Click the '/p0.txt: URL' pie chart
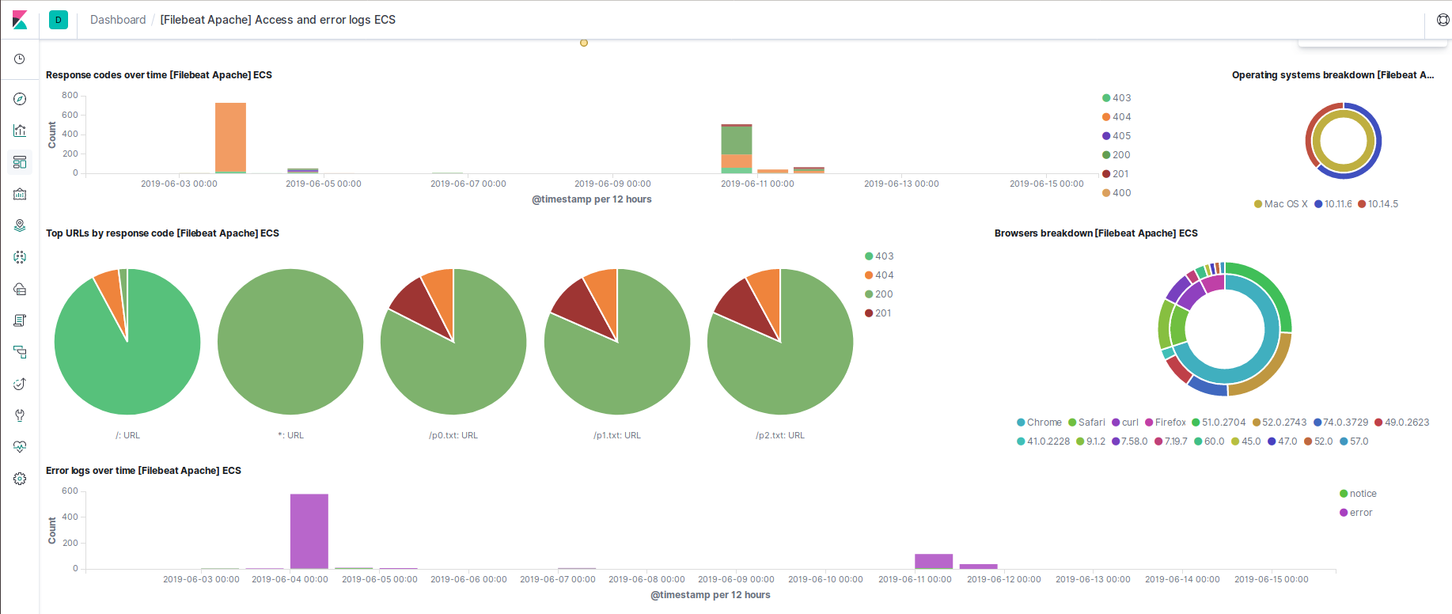Screen dimensions: 1452x614 tap(453, 342)
